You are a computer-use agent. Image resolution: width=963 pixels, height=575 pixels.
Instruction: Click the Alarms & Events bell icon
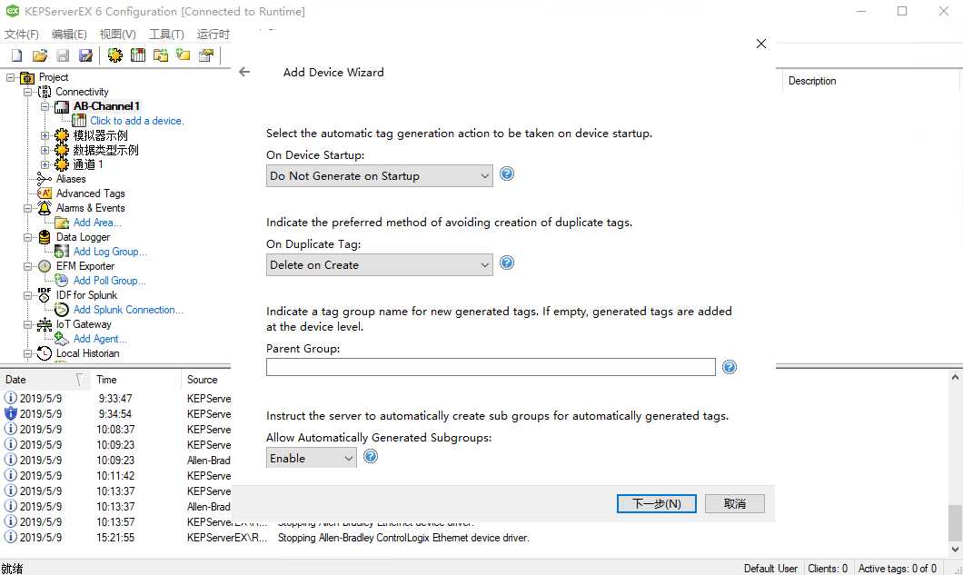click(x=45, y=208)
